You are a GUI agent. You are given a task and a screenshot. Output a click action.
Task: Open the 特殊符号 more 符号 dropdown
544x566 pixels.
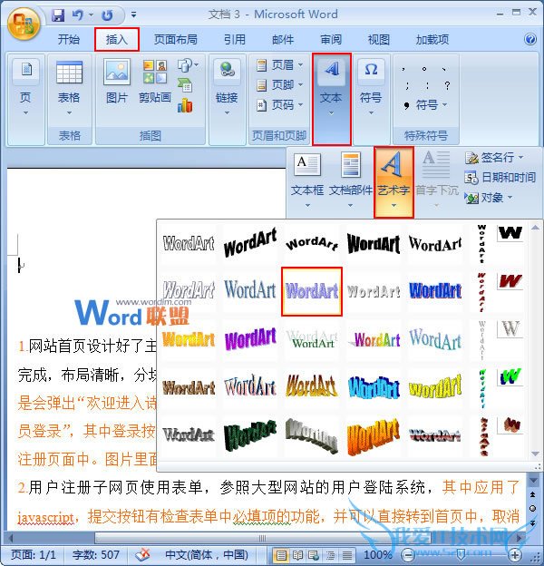click(426, 105)
